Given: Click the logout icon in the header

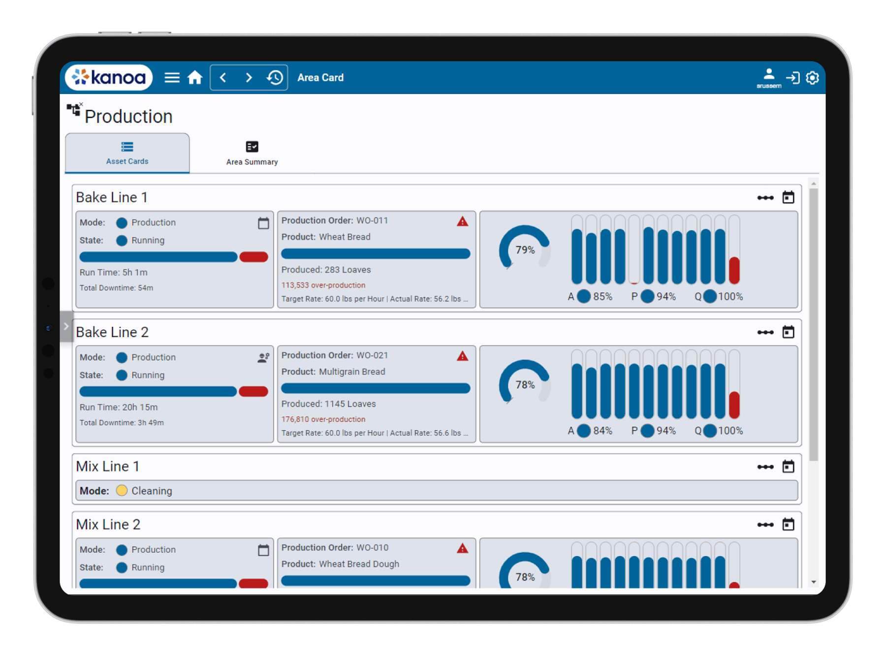Looking at the screenshot, I should pyautogui.click(x=792, y=78).
